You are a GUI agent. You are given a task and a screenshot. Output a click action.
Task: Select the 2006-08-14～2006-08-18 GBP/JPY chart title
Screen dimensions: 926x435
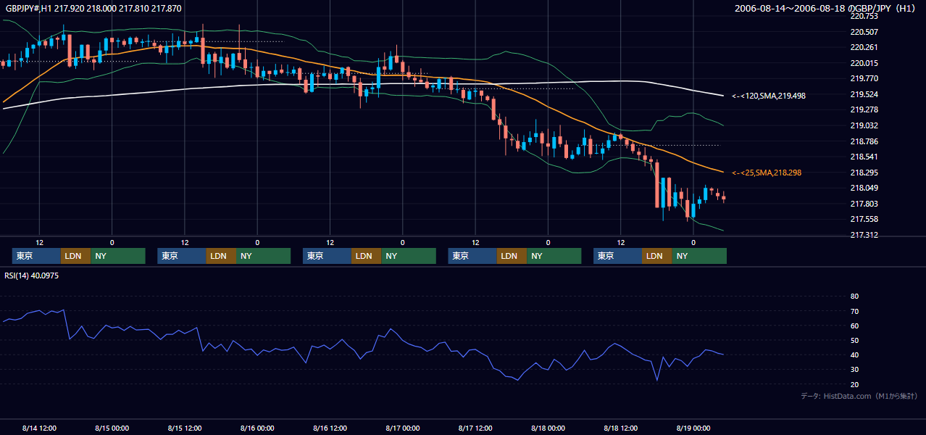tap(825, 9)
